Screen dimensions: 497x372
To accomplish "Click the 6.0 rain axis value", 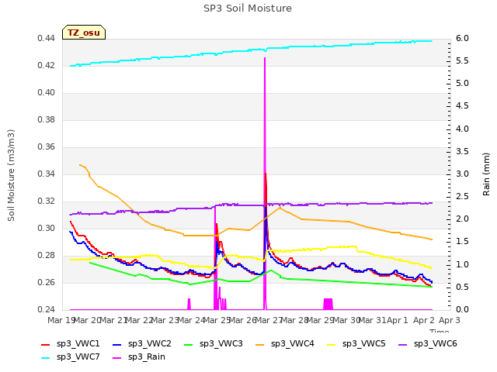I will pyautogui.click(x=463, y=39).
